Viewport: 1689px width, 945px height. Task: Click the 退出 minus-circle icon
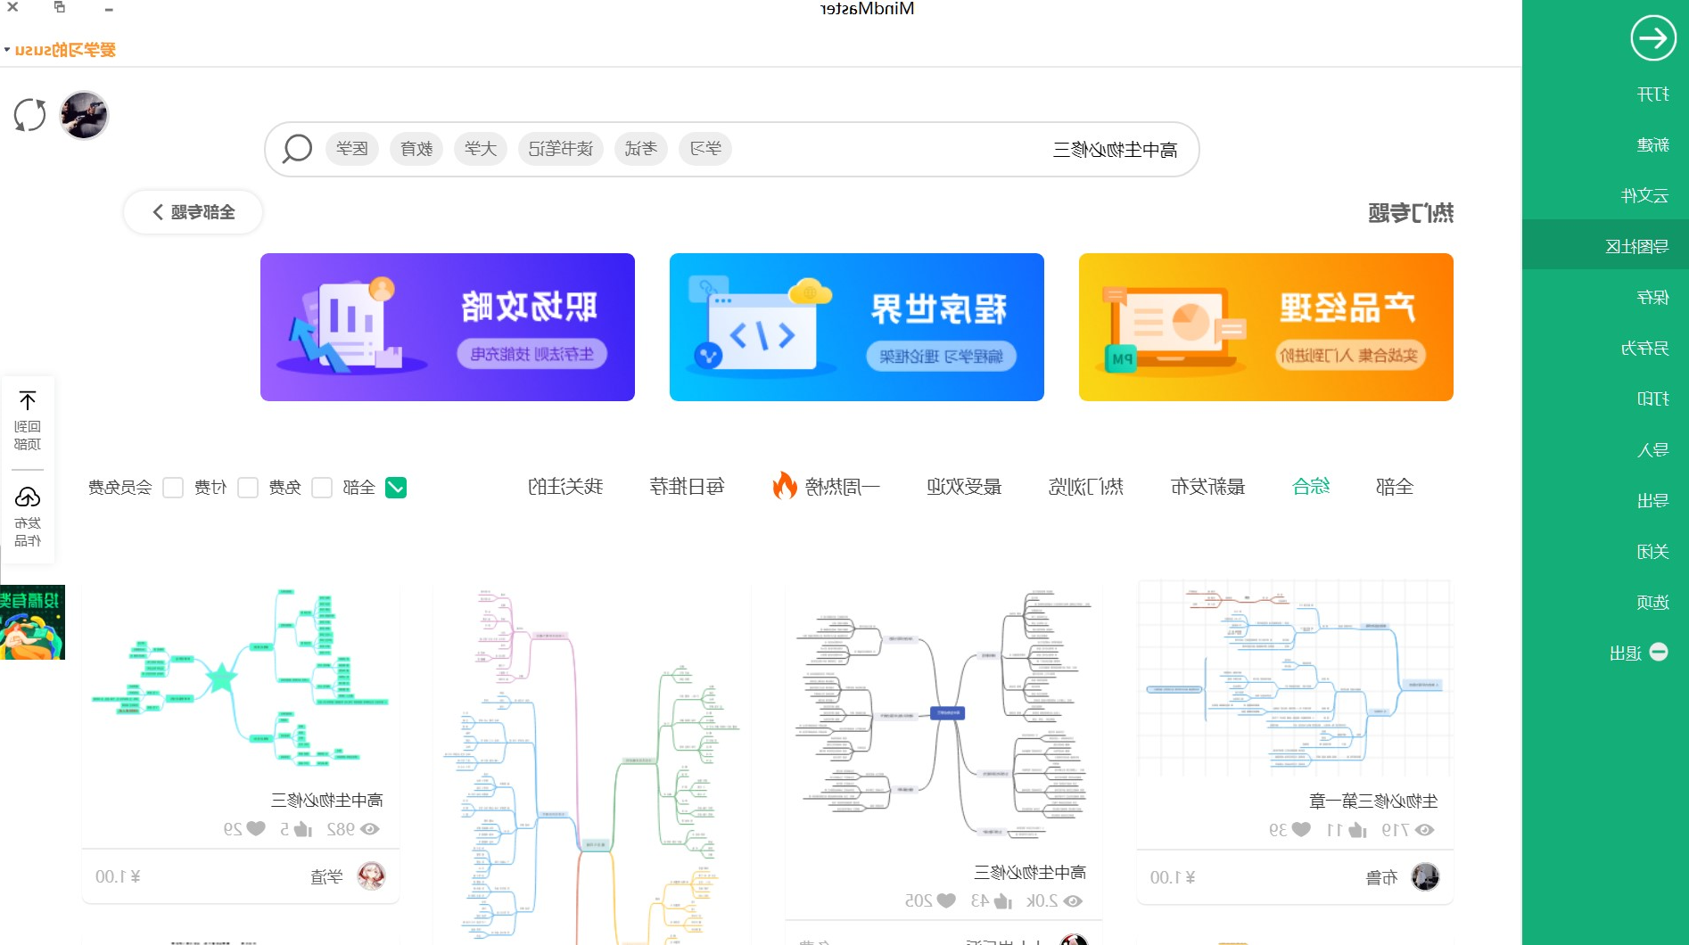click(1659, 652)
